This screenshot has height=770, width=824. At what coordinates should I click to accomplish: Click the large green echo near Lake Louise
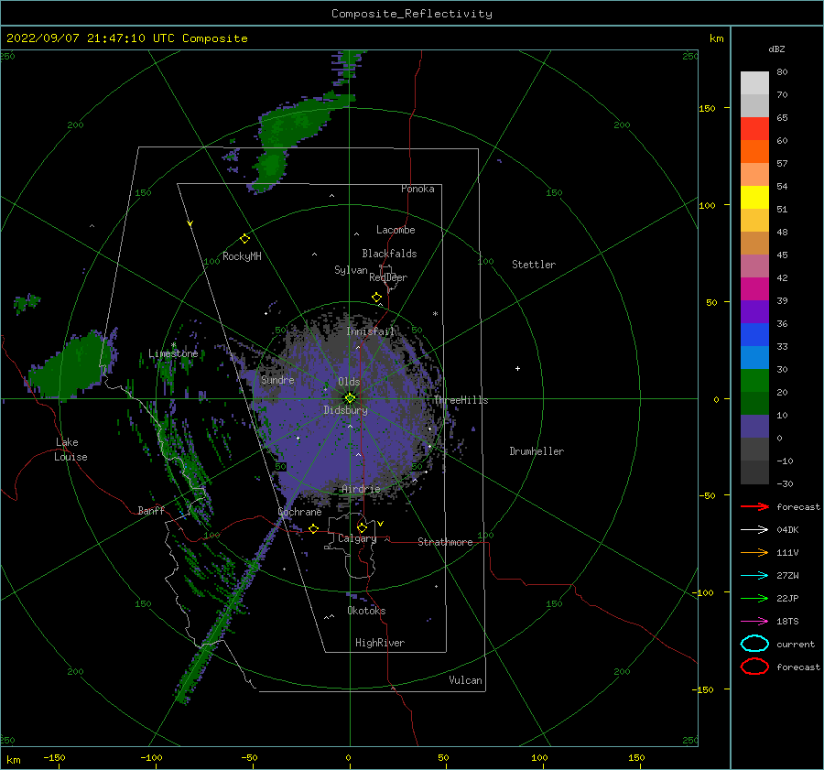(70, 365)
